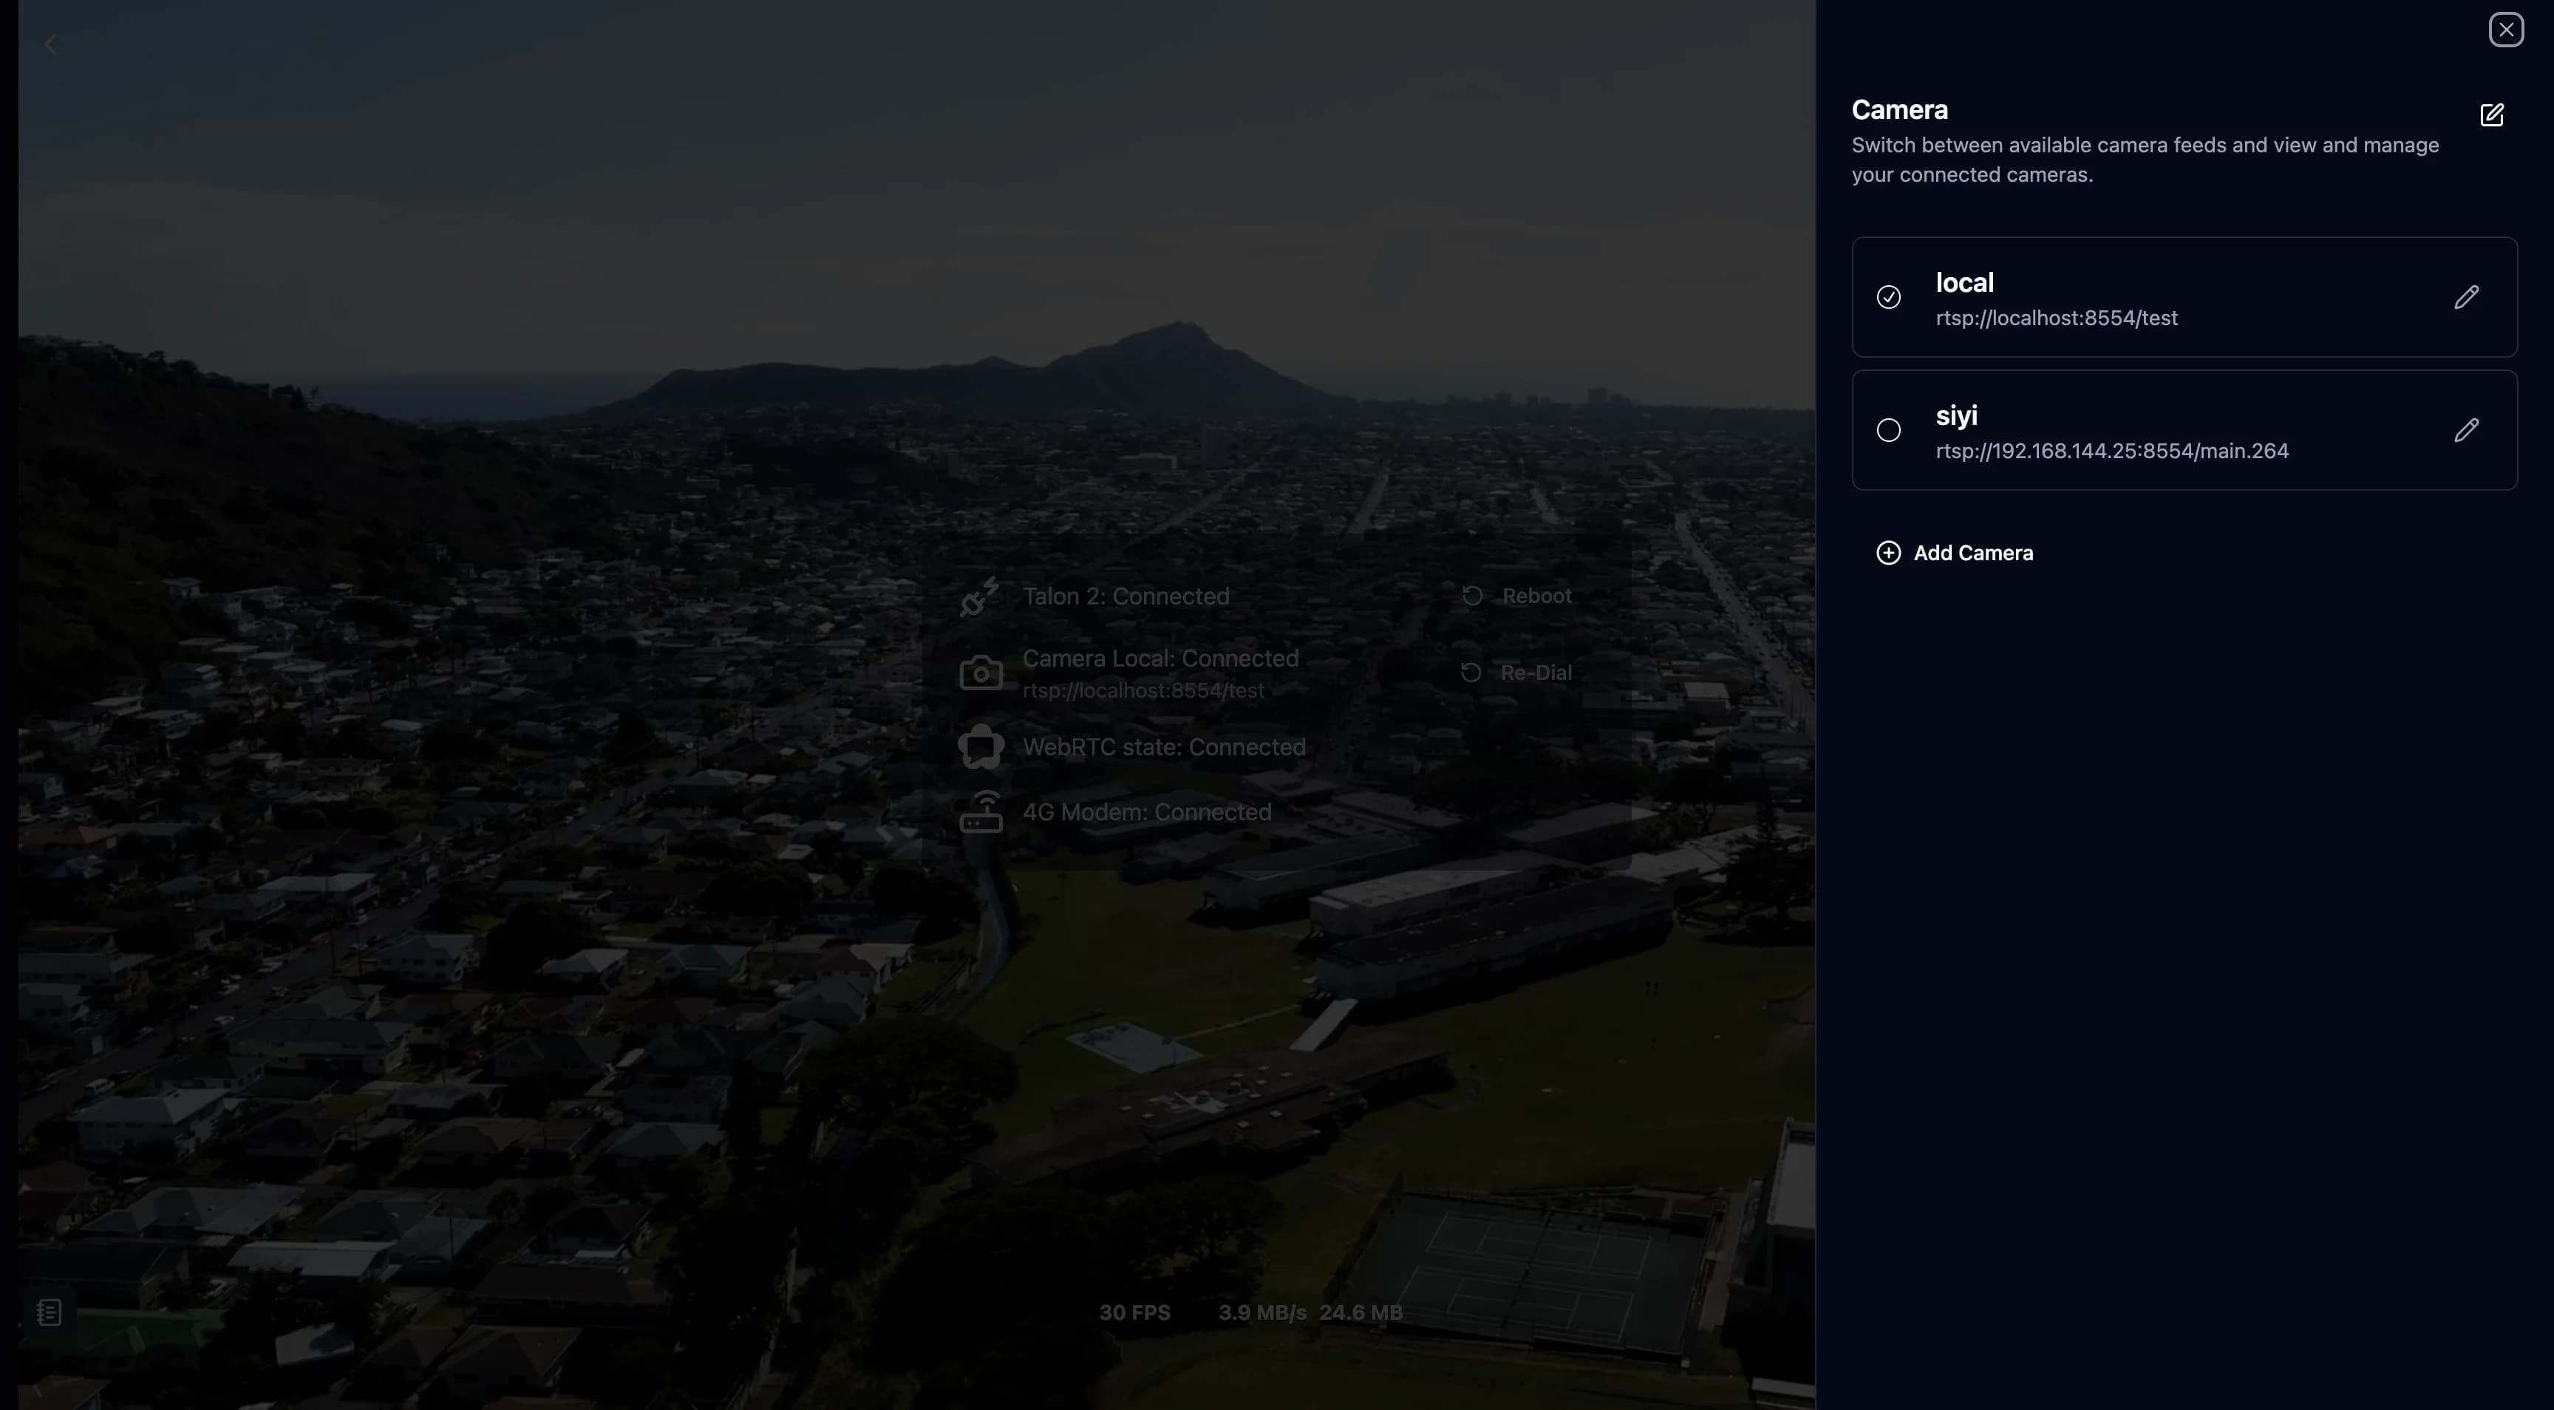Click Add Camera

(x=1972, y=552)
